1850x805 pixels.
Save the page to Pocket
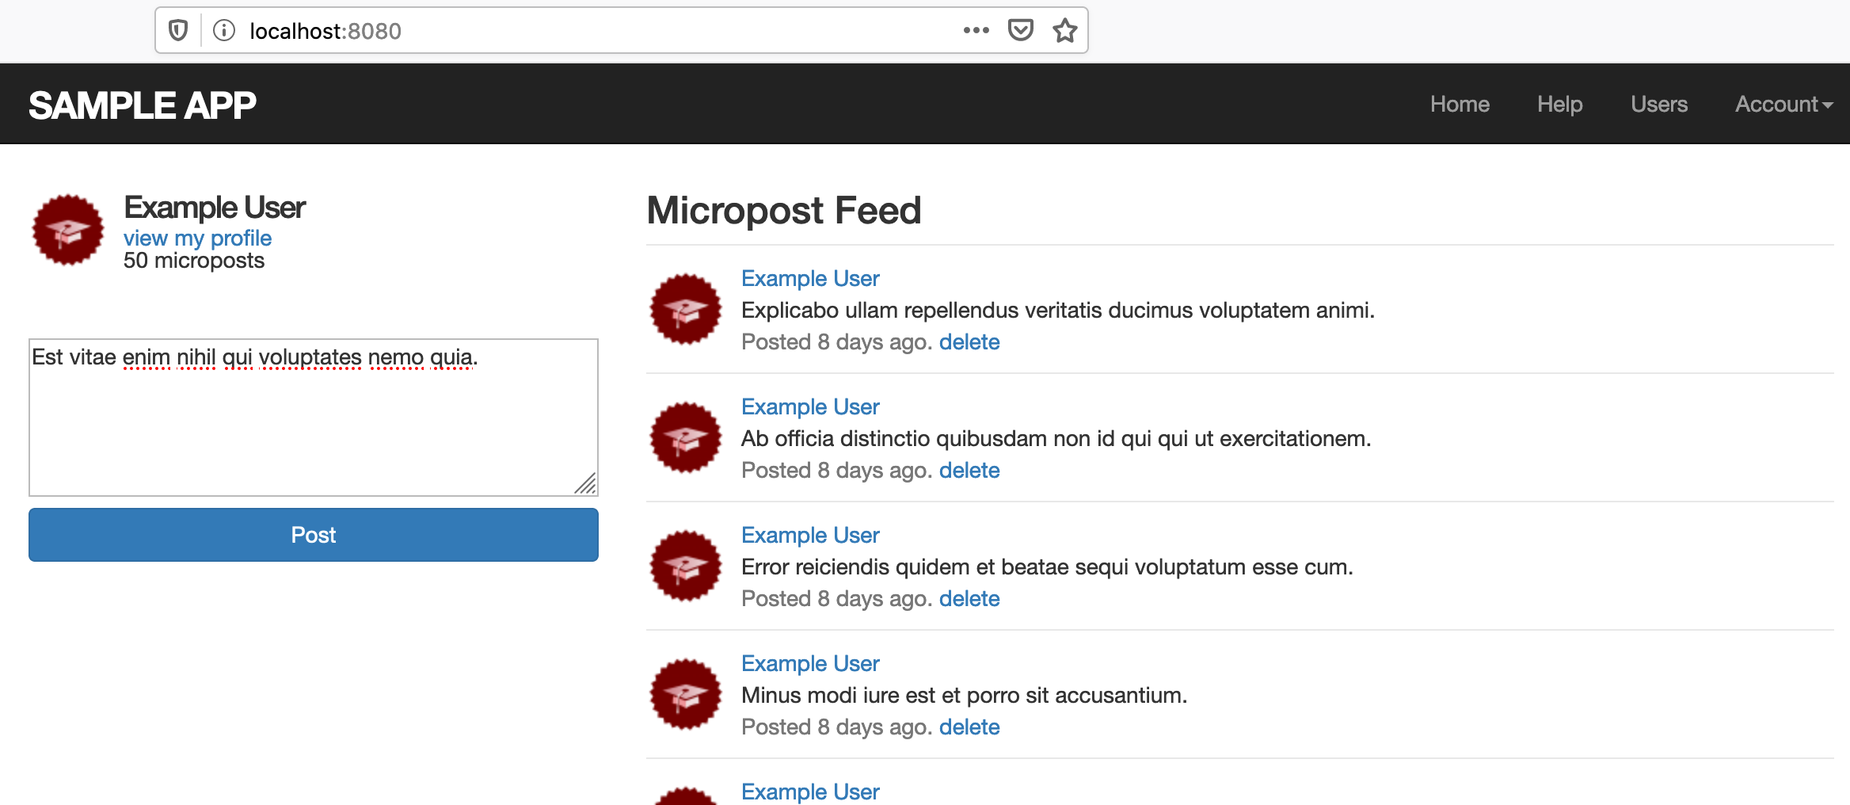point(1020,30)
